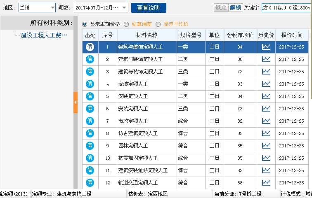Open history price chart for row 4

pyautogui.click(x=266, y=84)
